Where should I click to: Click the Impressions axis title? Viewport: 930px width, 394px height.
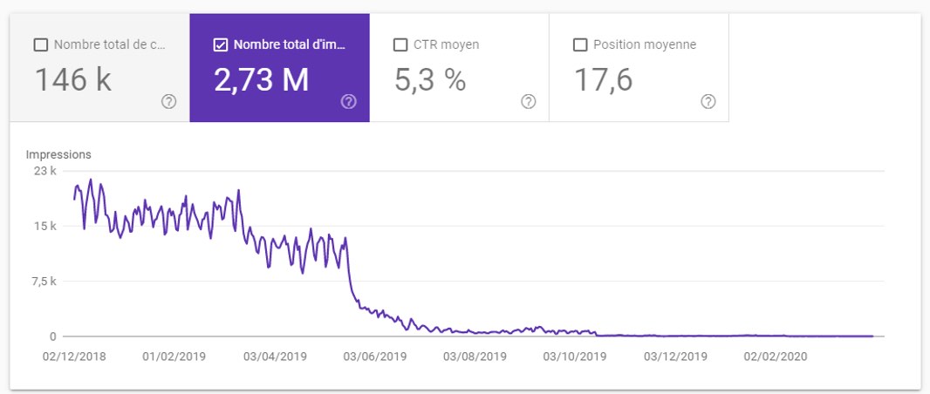[58, 154]
